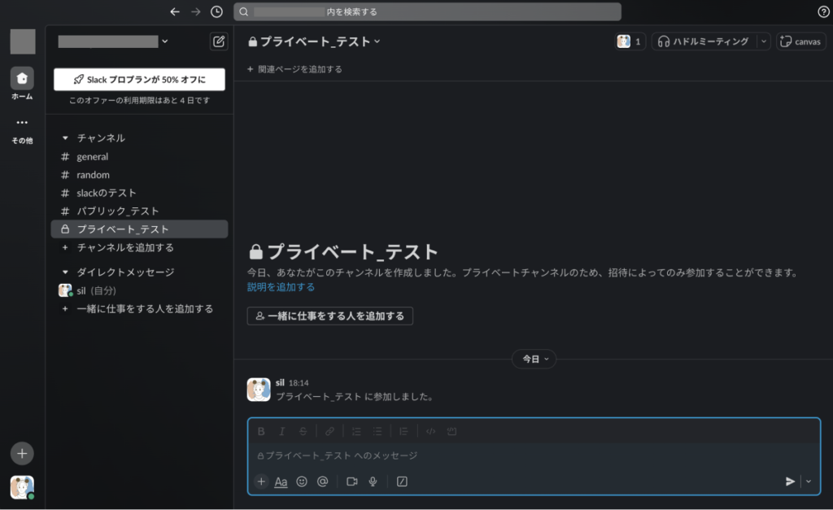
Task: Open the help question mark icon
Action: (823, 11)
